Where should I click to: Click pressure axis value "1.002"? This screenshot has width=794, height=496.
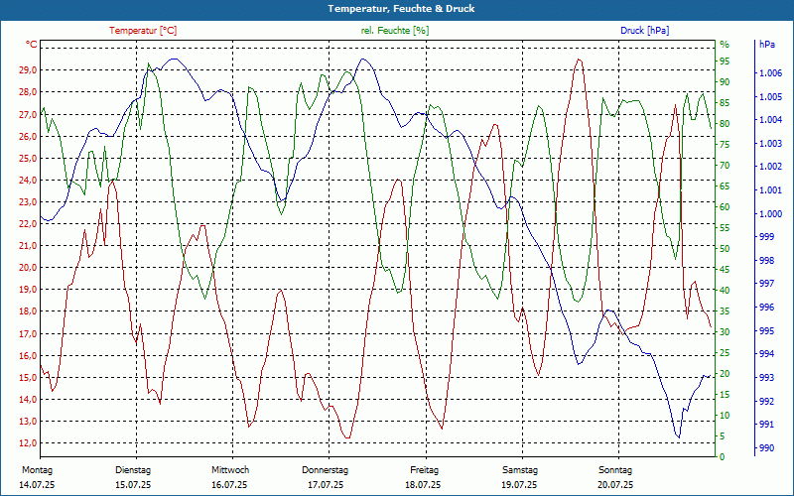coord(771,167)
